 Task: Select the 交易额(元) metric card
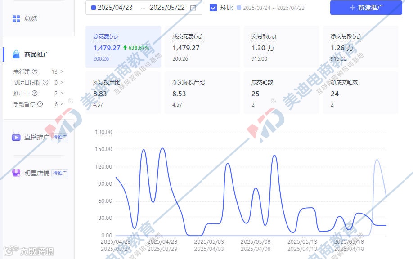[281, 47]
